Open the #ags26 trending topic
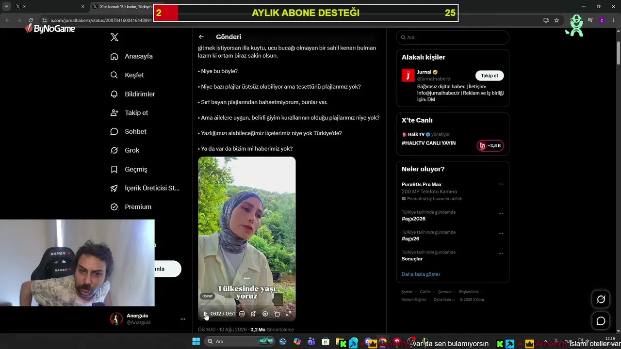The image size is (621, 349). coord(410,239)
